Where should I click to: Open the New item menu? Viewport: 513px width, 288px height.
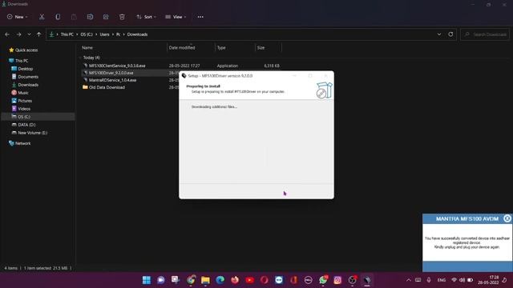coord(18,17)
